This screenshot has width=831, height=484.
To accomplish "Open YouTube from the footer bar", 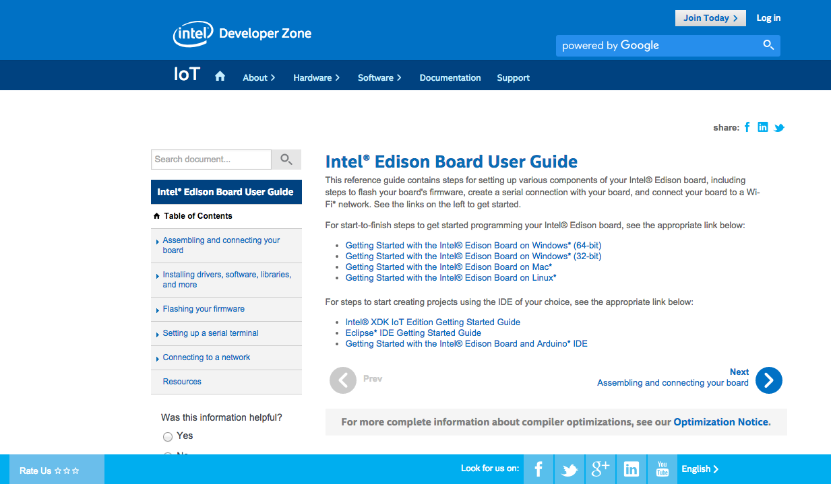I will coord(663,469).
